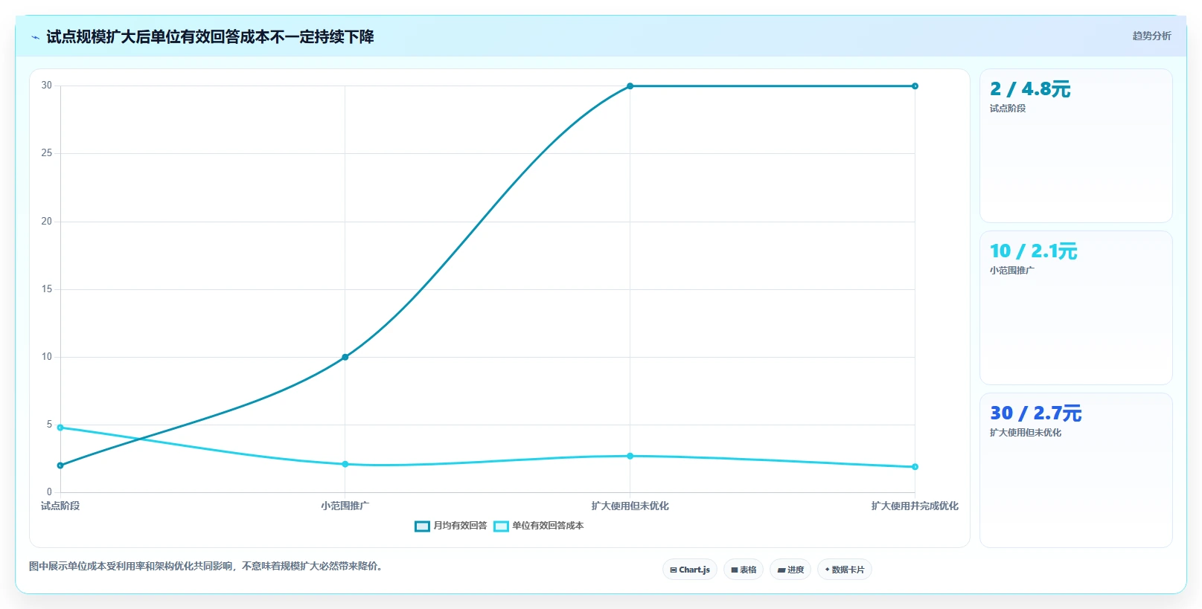Click the lightning icon beside the title
This screenshot has height=609, width=1202.
(x=35, y=37)
